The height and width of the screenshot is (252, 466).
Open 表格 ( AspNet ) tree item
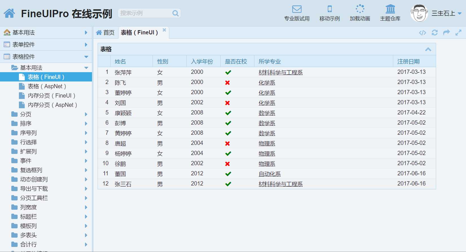pos(46,86)
